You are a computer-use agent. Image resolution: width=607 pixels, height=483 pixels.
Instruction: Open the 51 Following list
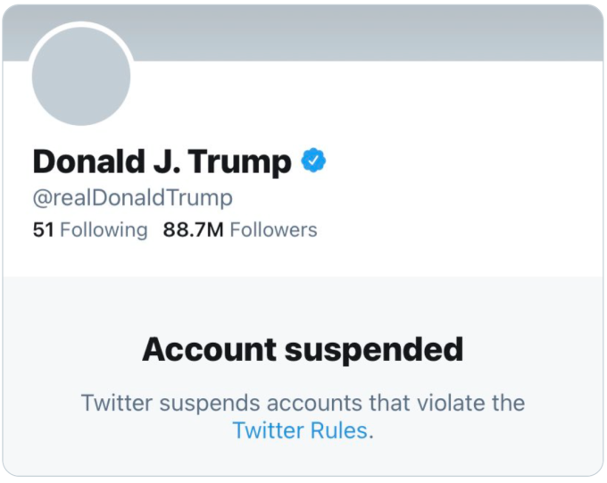click(89, 229)
